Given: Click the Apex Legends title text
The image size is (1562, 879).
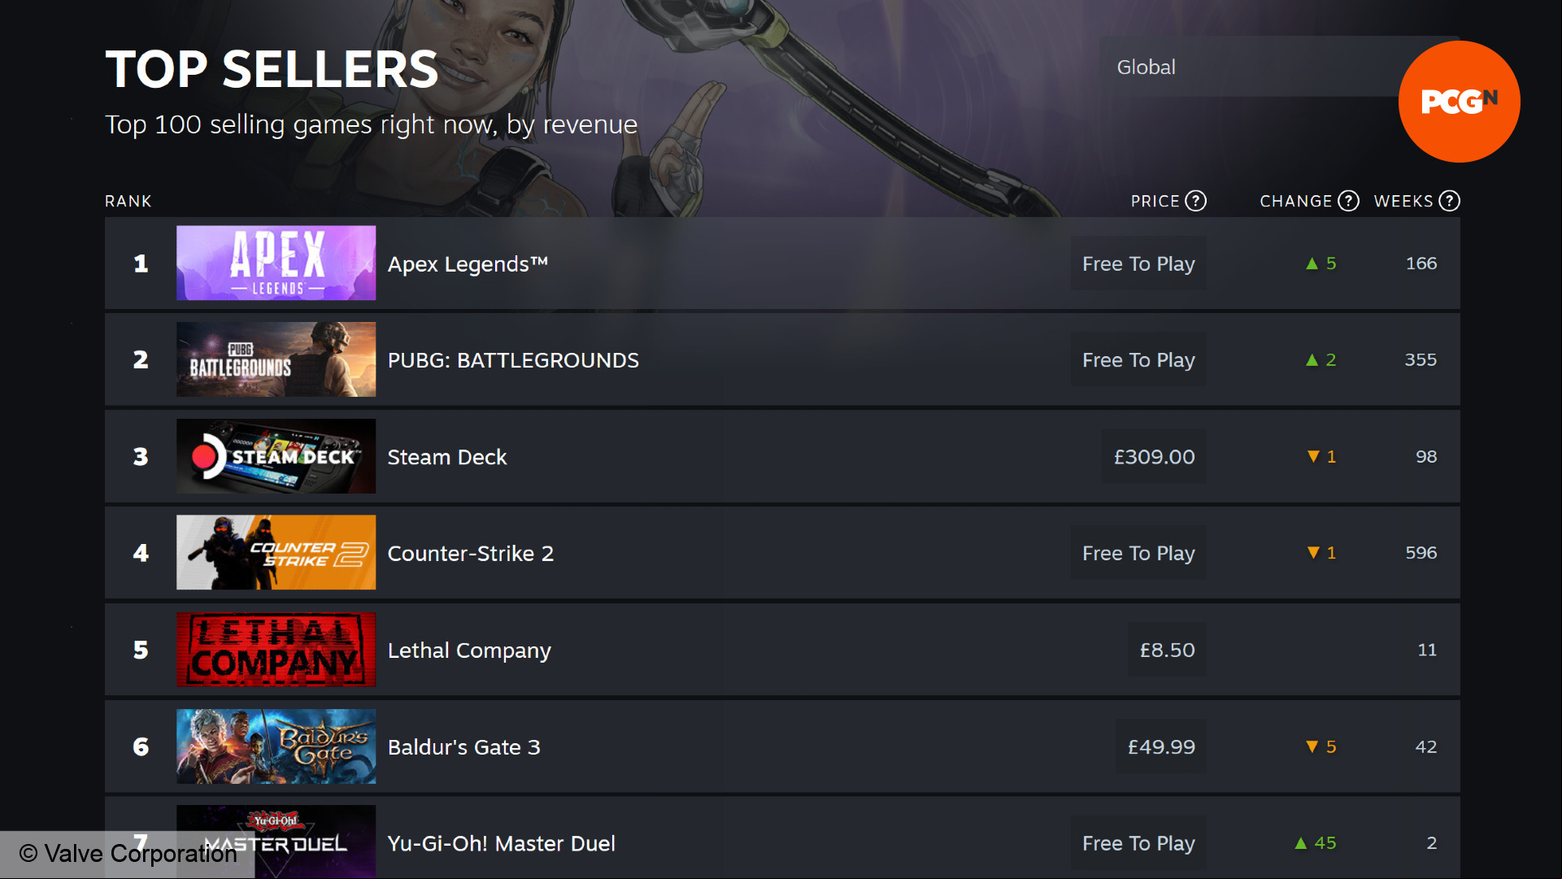Looking at the screenshot, I should [x=468, y=264].
